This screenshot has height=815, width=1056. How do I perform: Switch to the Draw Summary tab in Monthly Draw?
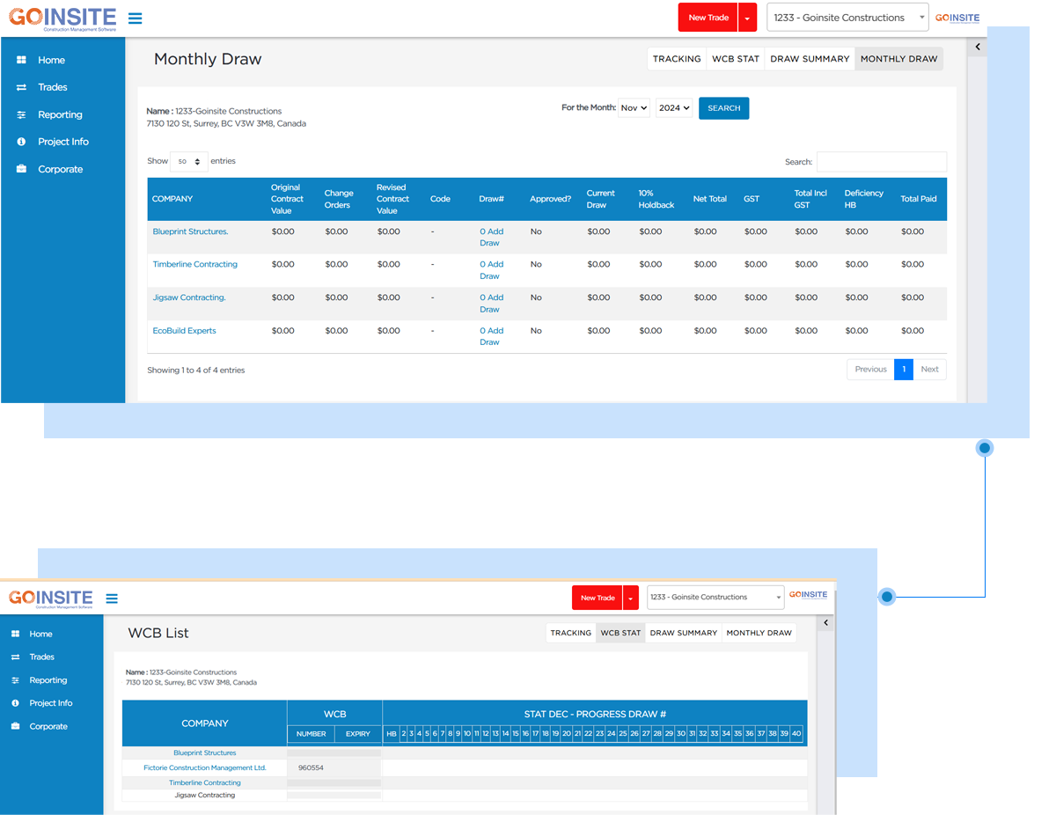pyautogui.click(x=810, y=59)
